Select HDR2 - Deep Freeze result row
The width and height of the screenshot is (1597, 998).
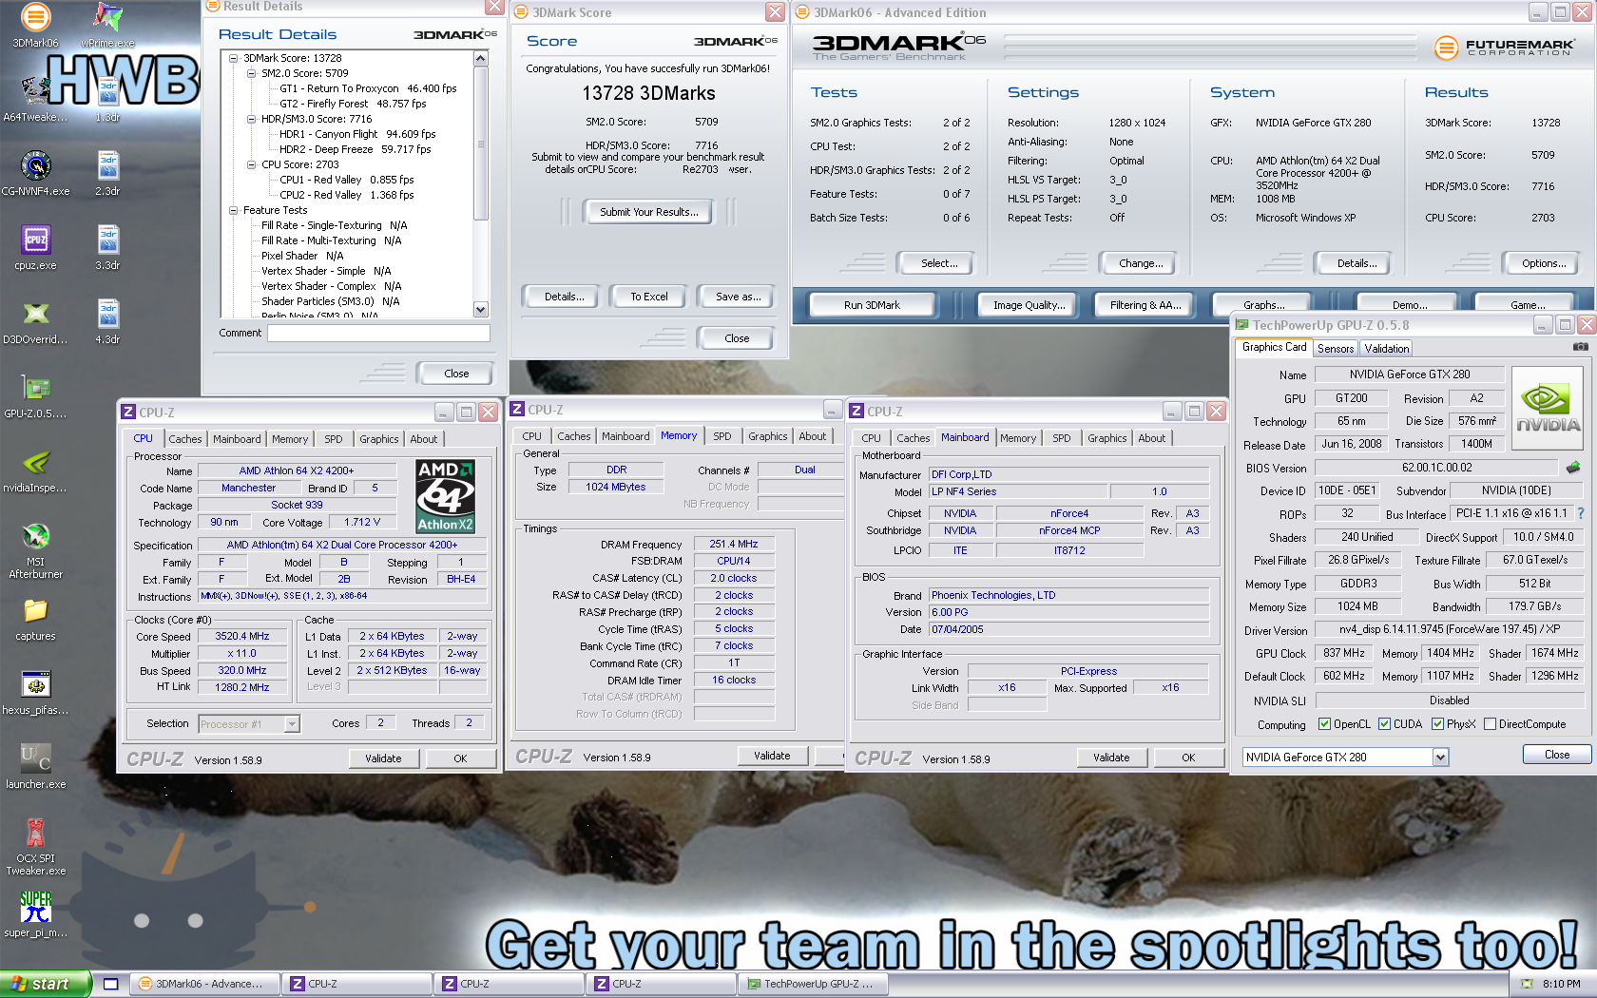point(355,149)
